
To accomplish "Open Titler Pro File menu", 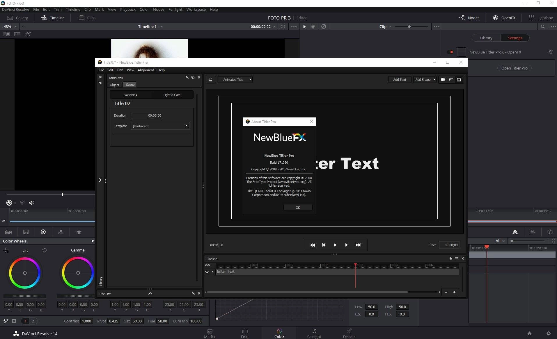I will pos(101,70).
